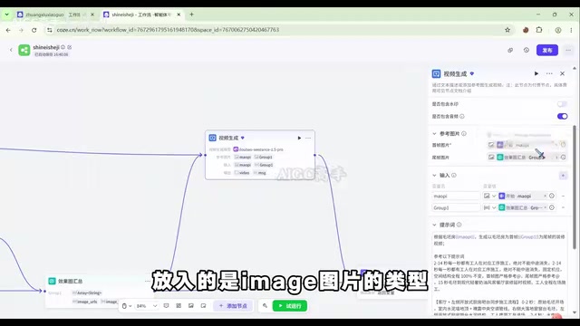Open the 84% zoom level dropdown
This screenshot has height=326, width=580.
coord(147,306)
